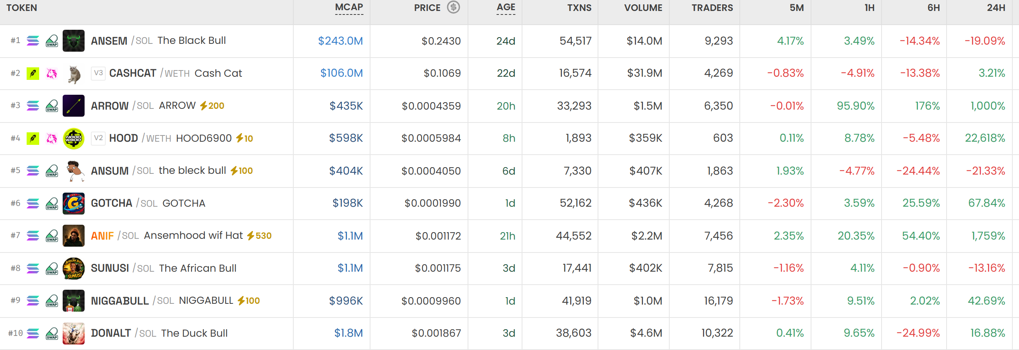1019x350 pixels.
Task: Sort table by AGE column header
Action: [506, 7]
